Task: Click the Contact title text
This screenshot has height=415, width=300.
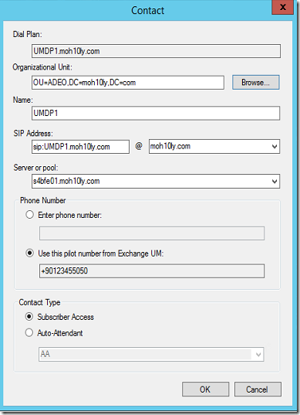Action: tap(147, 10)
